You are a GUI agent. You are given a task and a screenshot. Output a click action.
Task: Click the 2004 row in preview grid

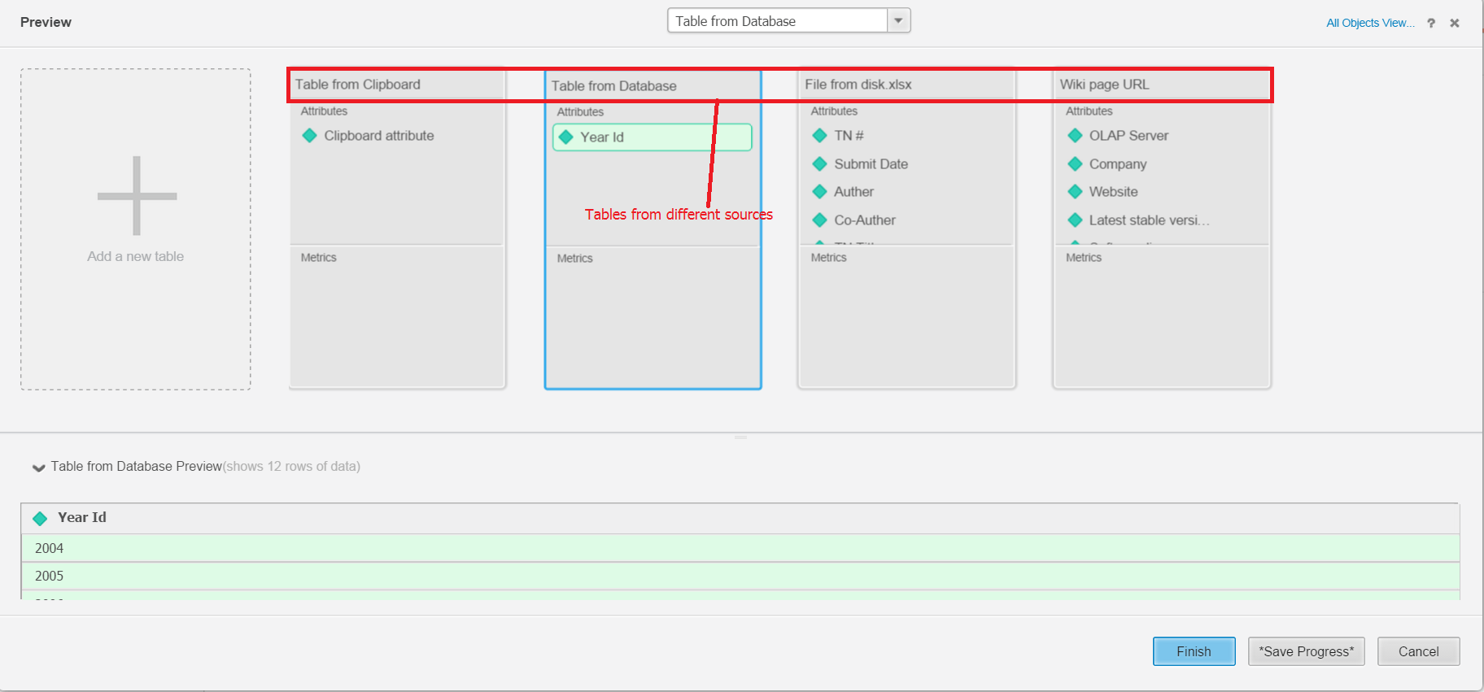click(49, 548)
